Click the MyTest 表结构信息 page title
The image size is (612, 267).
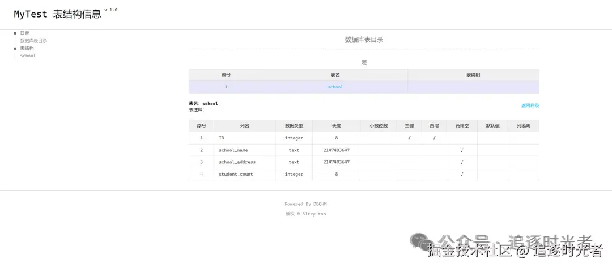(x=57, y=14)
